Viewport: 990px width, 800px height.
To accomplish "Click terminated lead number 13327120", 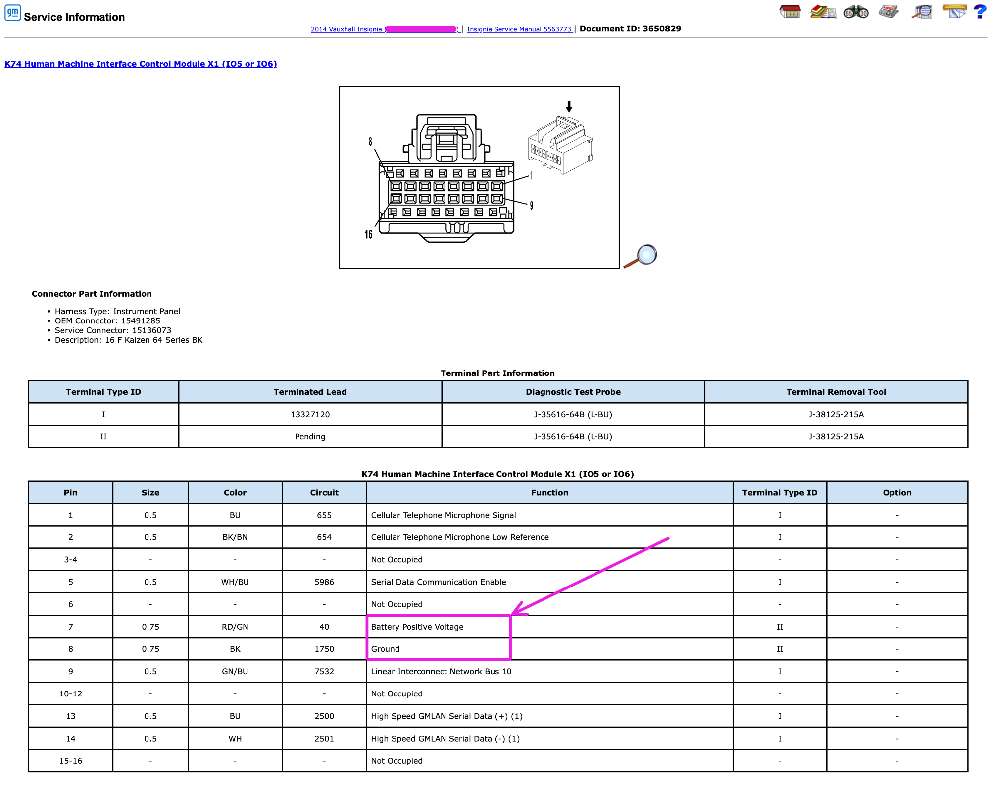I will (310, 414).
